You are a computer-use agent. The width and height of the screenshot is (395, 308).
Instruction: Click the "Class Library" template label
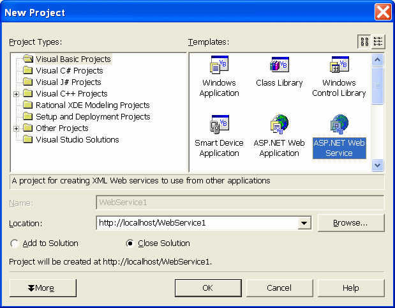pyautogui.click(x=279, y=82)
